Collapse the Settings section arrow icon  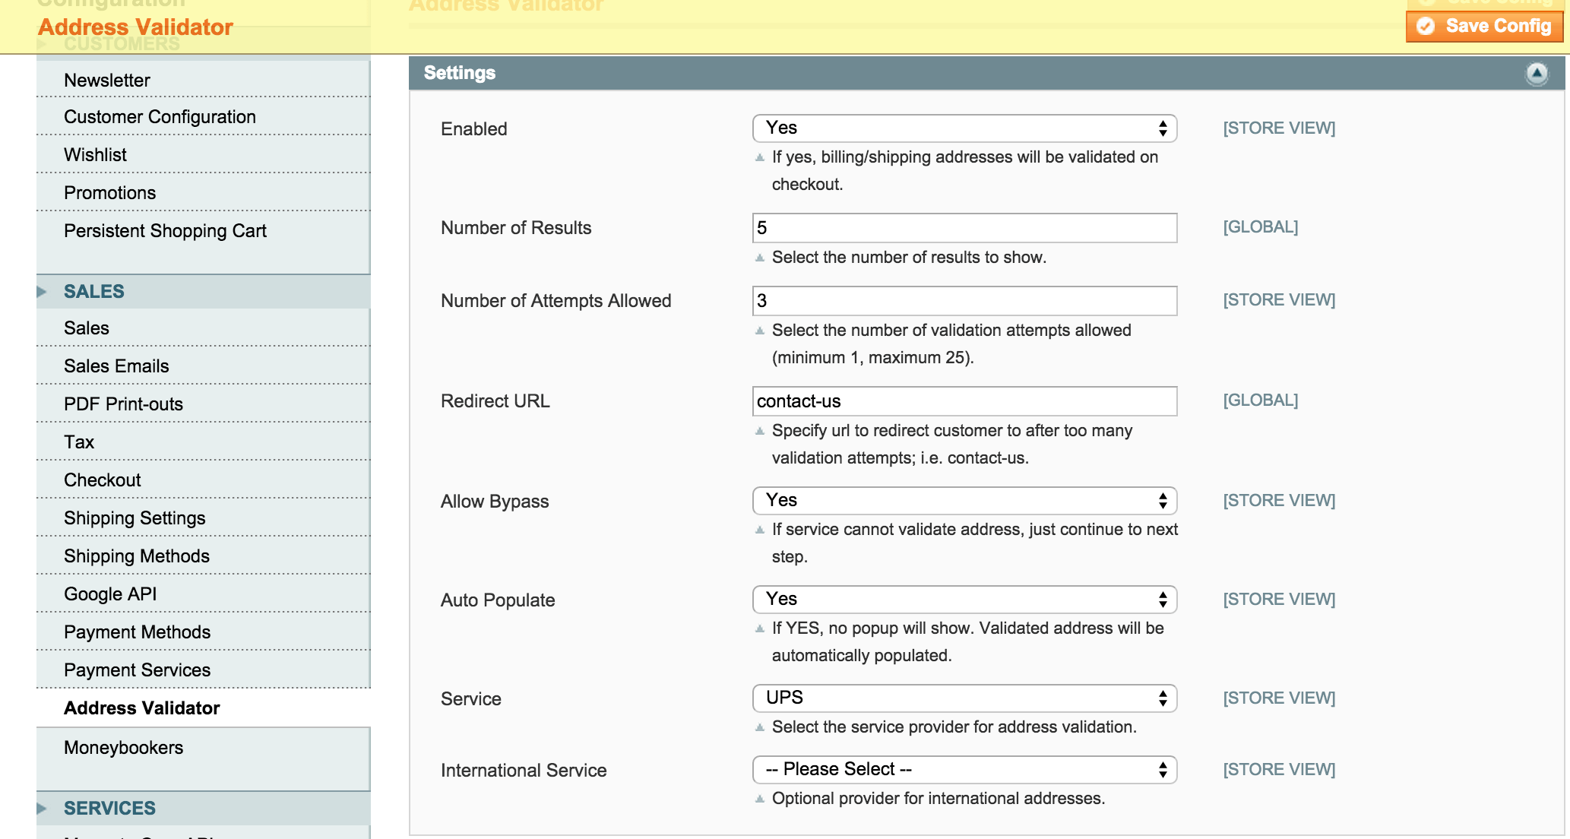pos(1536,74)
